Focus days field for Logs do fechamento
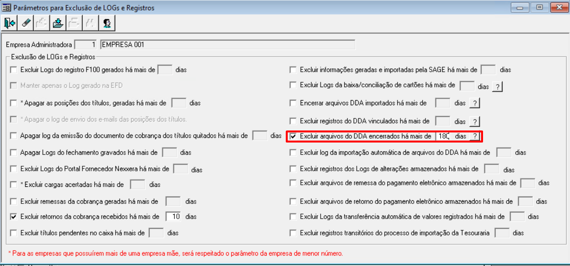 point(170,153)
